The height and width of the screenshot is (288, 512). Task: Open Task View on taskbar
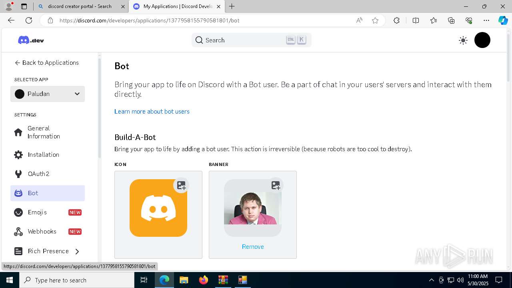point(144,280)
